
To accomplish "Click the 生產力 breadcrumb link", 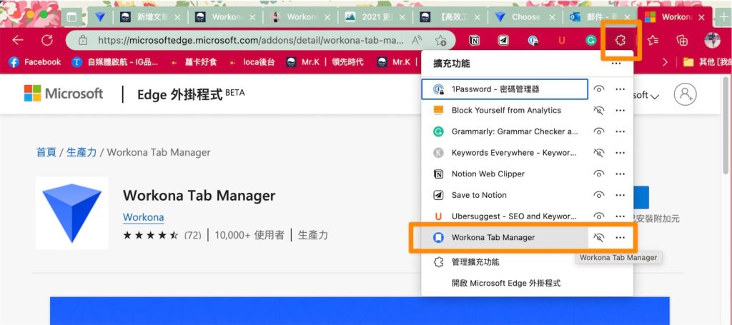I will [x=81, y=152].
